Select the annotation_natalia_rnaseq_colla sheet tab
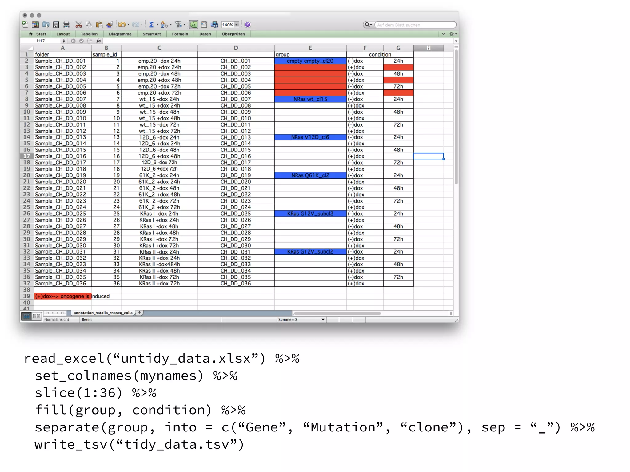 103,313
